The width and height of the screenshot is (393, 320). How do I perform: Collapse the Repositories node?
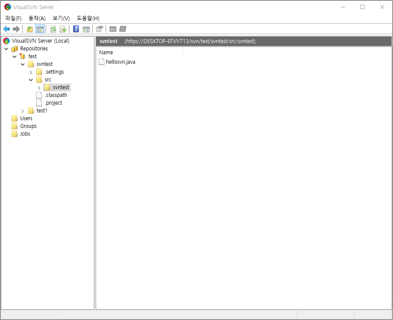[x=6, y=49]
